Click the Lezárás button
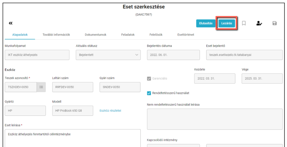287x147 pixels. [227, 23]
